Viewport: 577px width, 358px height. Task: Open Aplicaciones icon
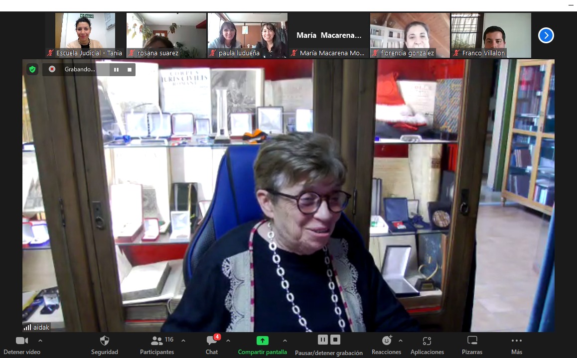(427, 341)
